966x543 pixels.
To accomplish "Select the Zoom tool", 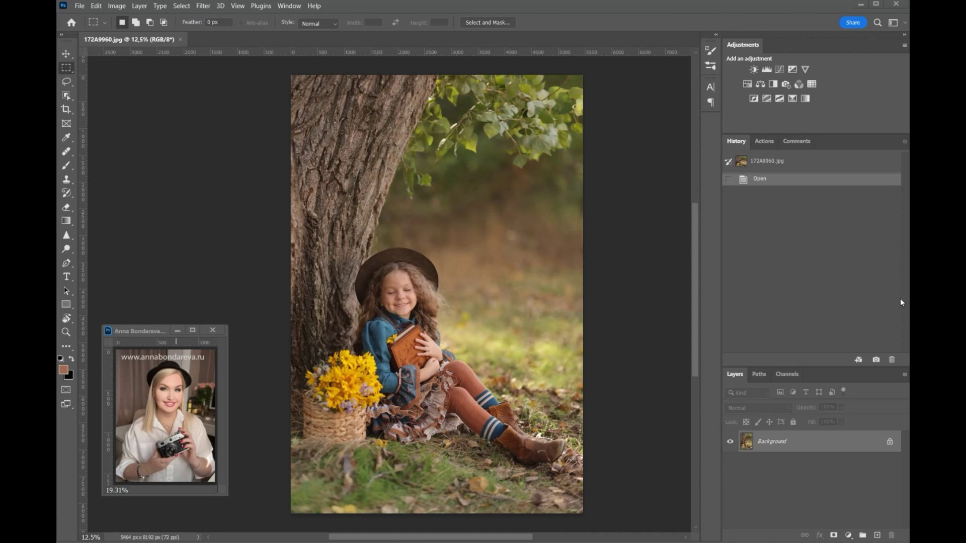I will coord(66,332).
